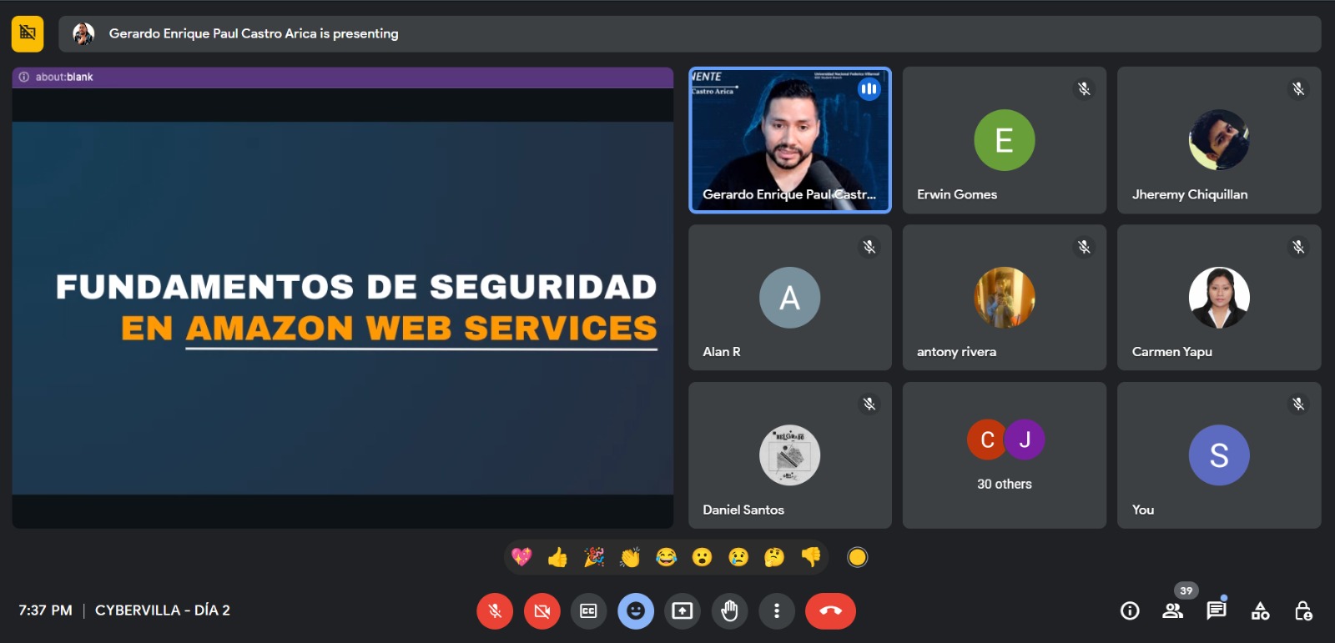Toggle closed captions

pos(588,611)
